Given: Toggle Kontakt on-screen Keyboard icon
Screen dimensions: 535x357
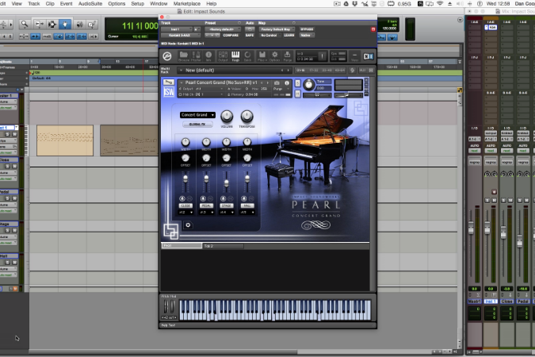Looking at the screenshot, I should click(x=235, y=56).
